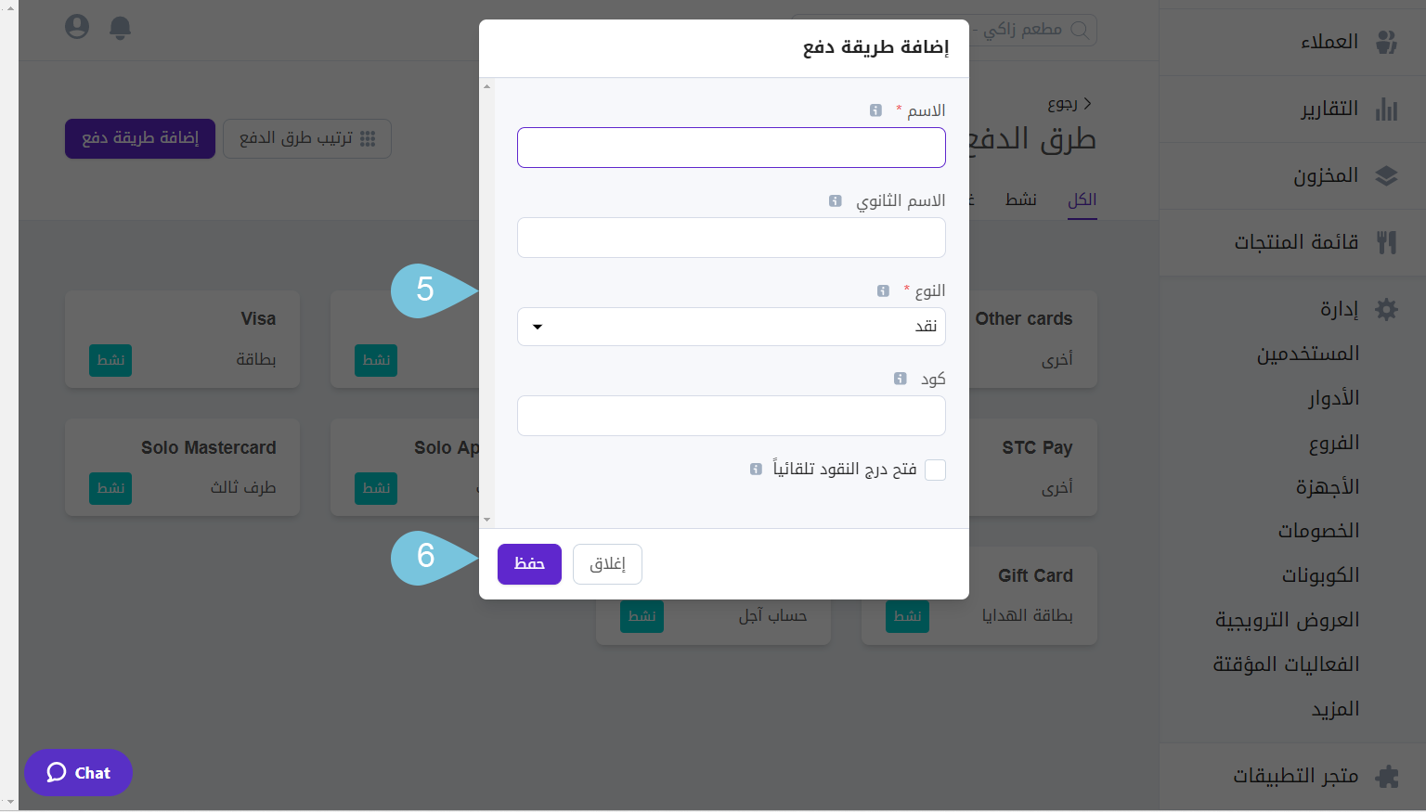Expand the المزيد sidebar entry
The image size is (1426, 812).
click(x=1334, y=708)
